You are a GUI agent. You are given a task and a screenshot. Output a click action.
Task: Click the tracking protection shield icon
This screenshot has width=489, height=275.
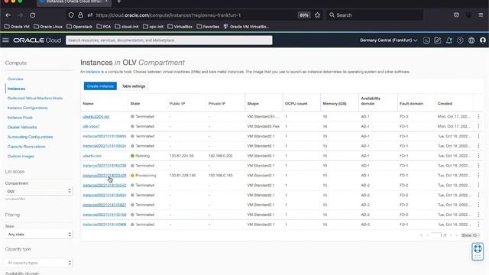(71, 15)
